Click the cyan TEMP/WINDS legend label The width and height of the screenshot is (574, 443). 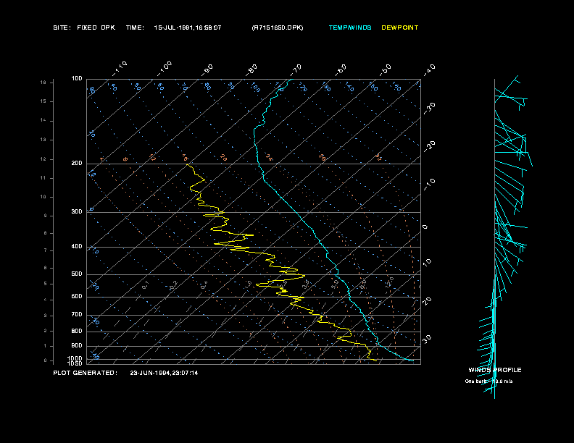(350, 28)
